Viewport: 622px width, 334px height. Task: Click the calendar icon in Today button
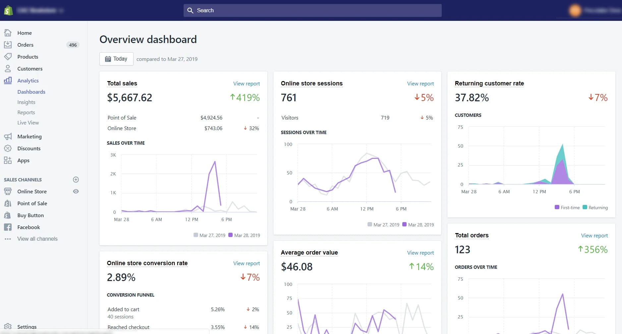point(108,59)
